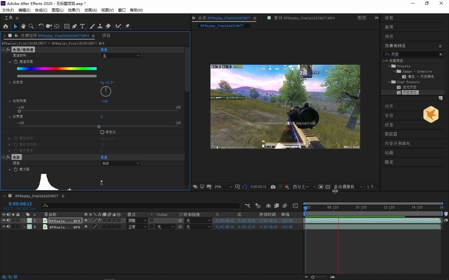Viewport: 449px width, 280px height.
Task: Click the 主亮度 slider handle
Action: coord(99,127)
